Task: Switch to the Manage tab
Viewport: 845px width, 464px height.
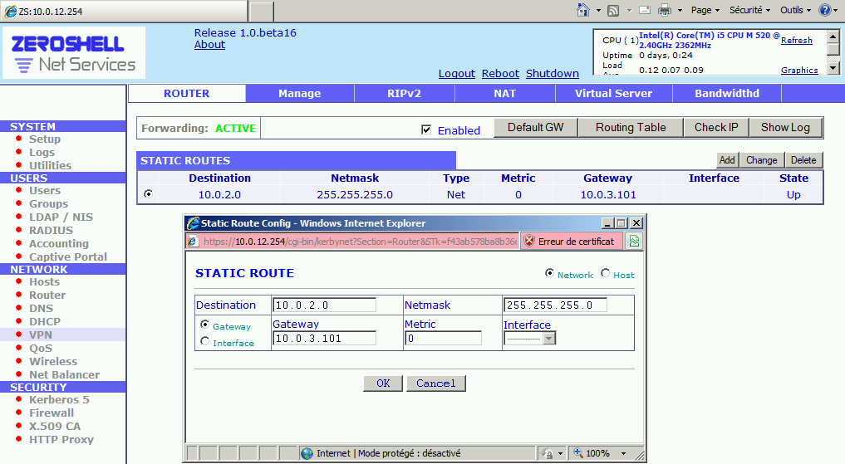Action: point(300,93)
